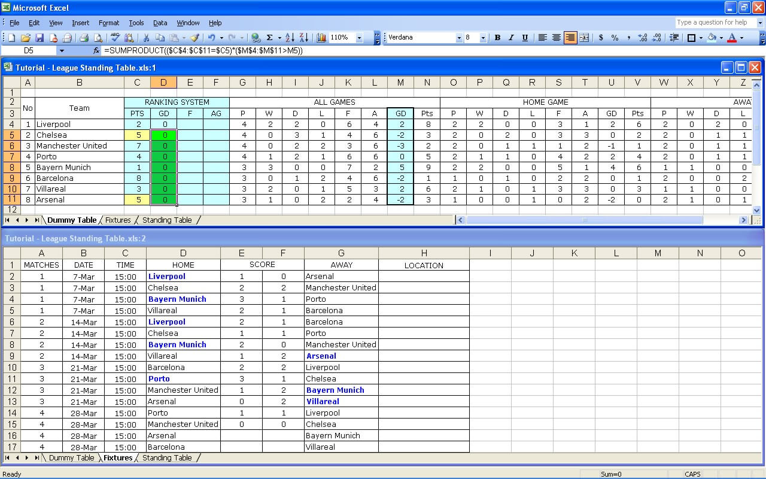Expand the AutoSum functions arrow
The image size is (766, 479).
pos(279,38)
